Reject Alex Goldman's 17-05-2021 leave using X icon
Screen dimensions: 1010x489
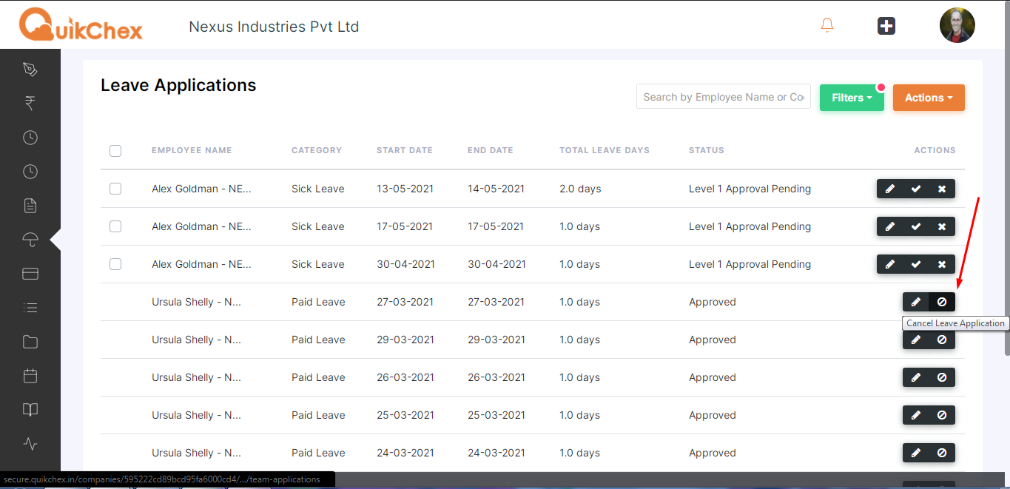(941, 226)
